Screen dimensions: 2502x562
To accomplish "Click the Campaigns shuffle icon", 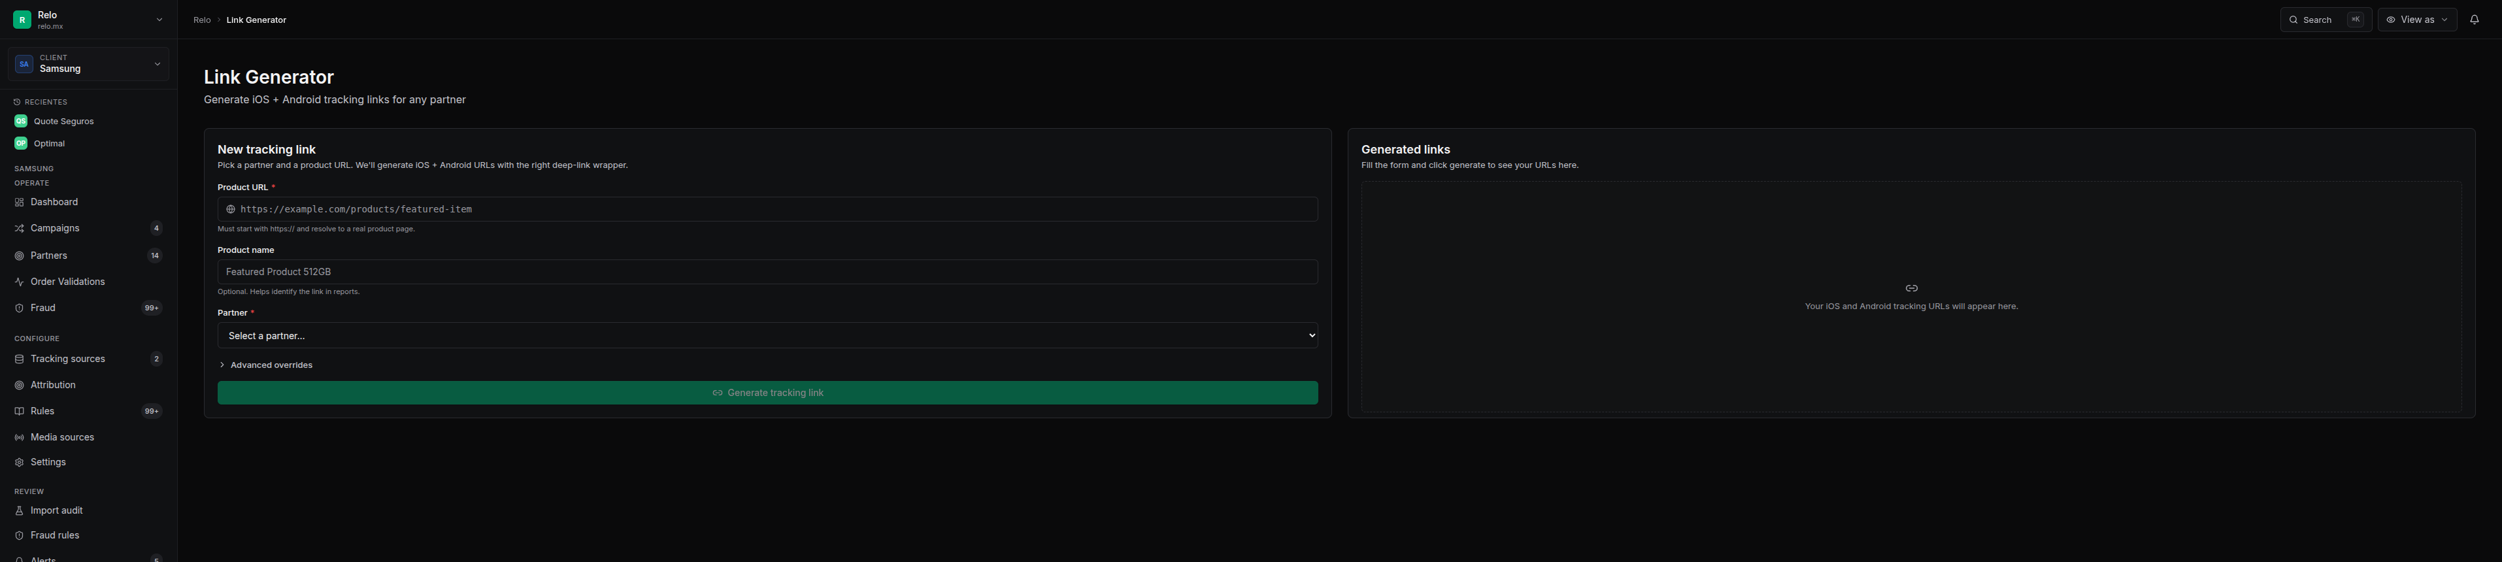I will 20,228.
